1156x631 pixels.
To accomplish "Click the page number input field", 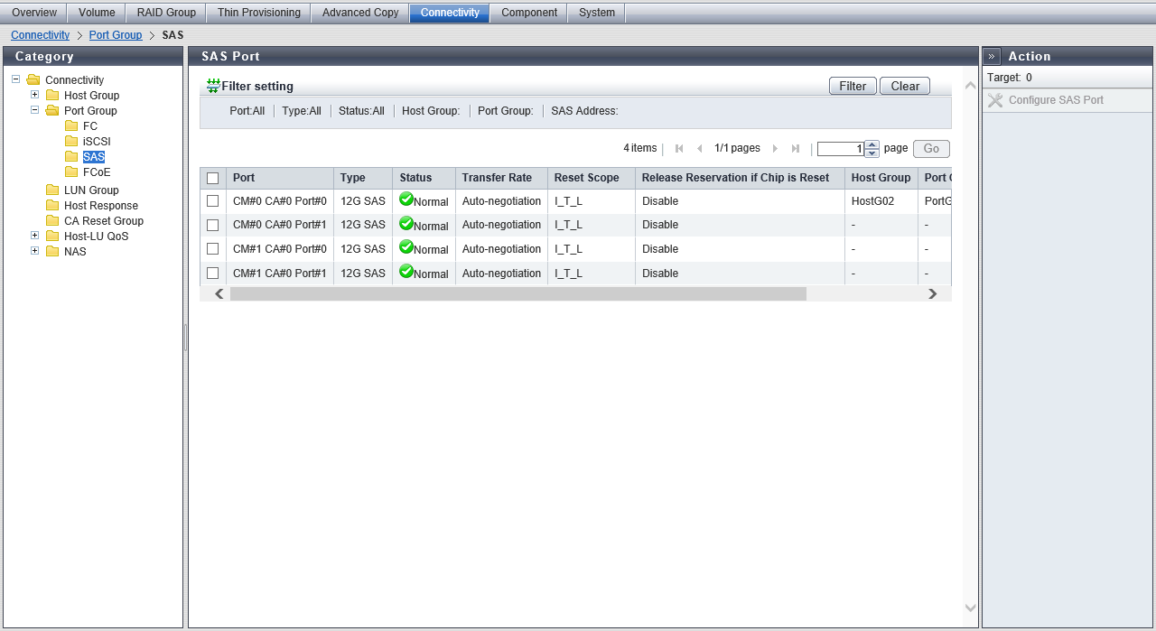I will pos(840,149).
